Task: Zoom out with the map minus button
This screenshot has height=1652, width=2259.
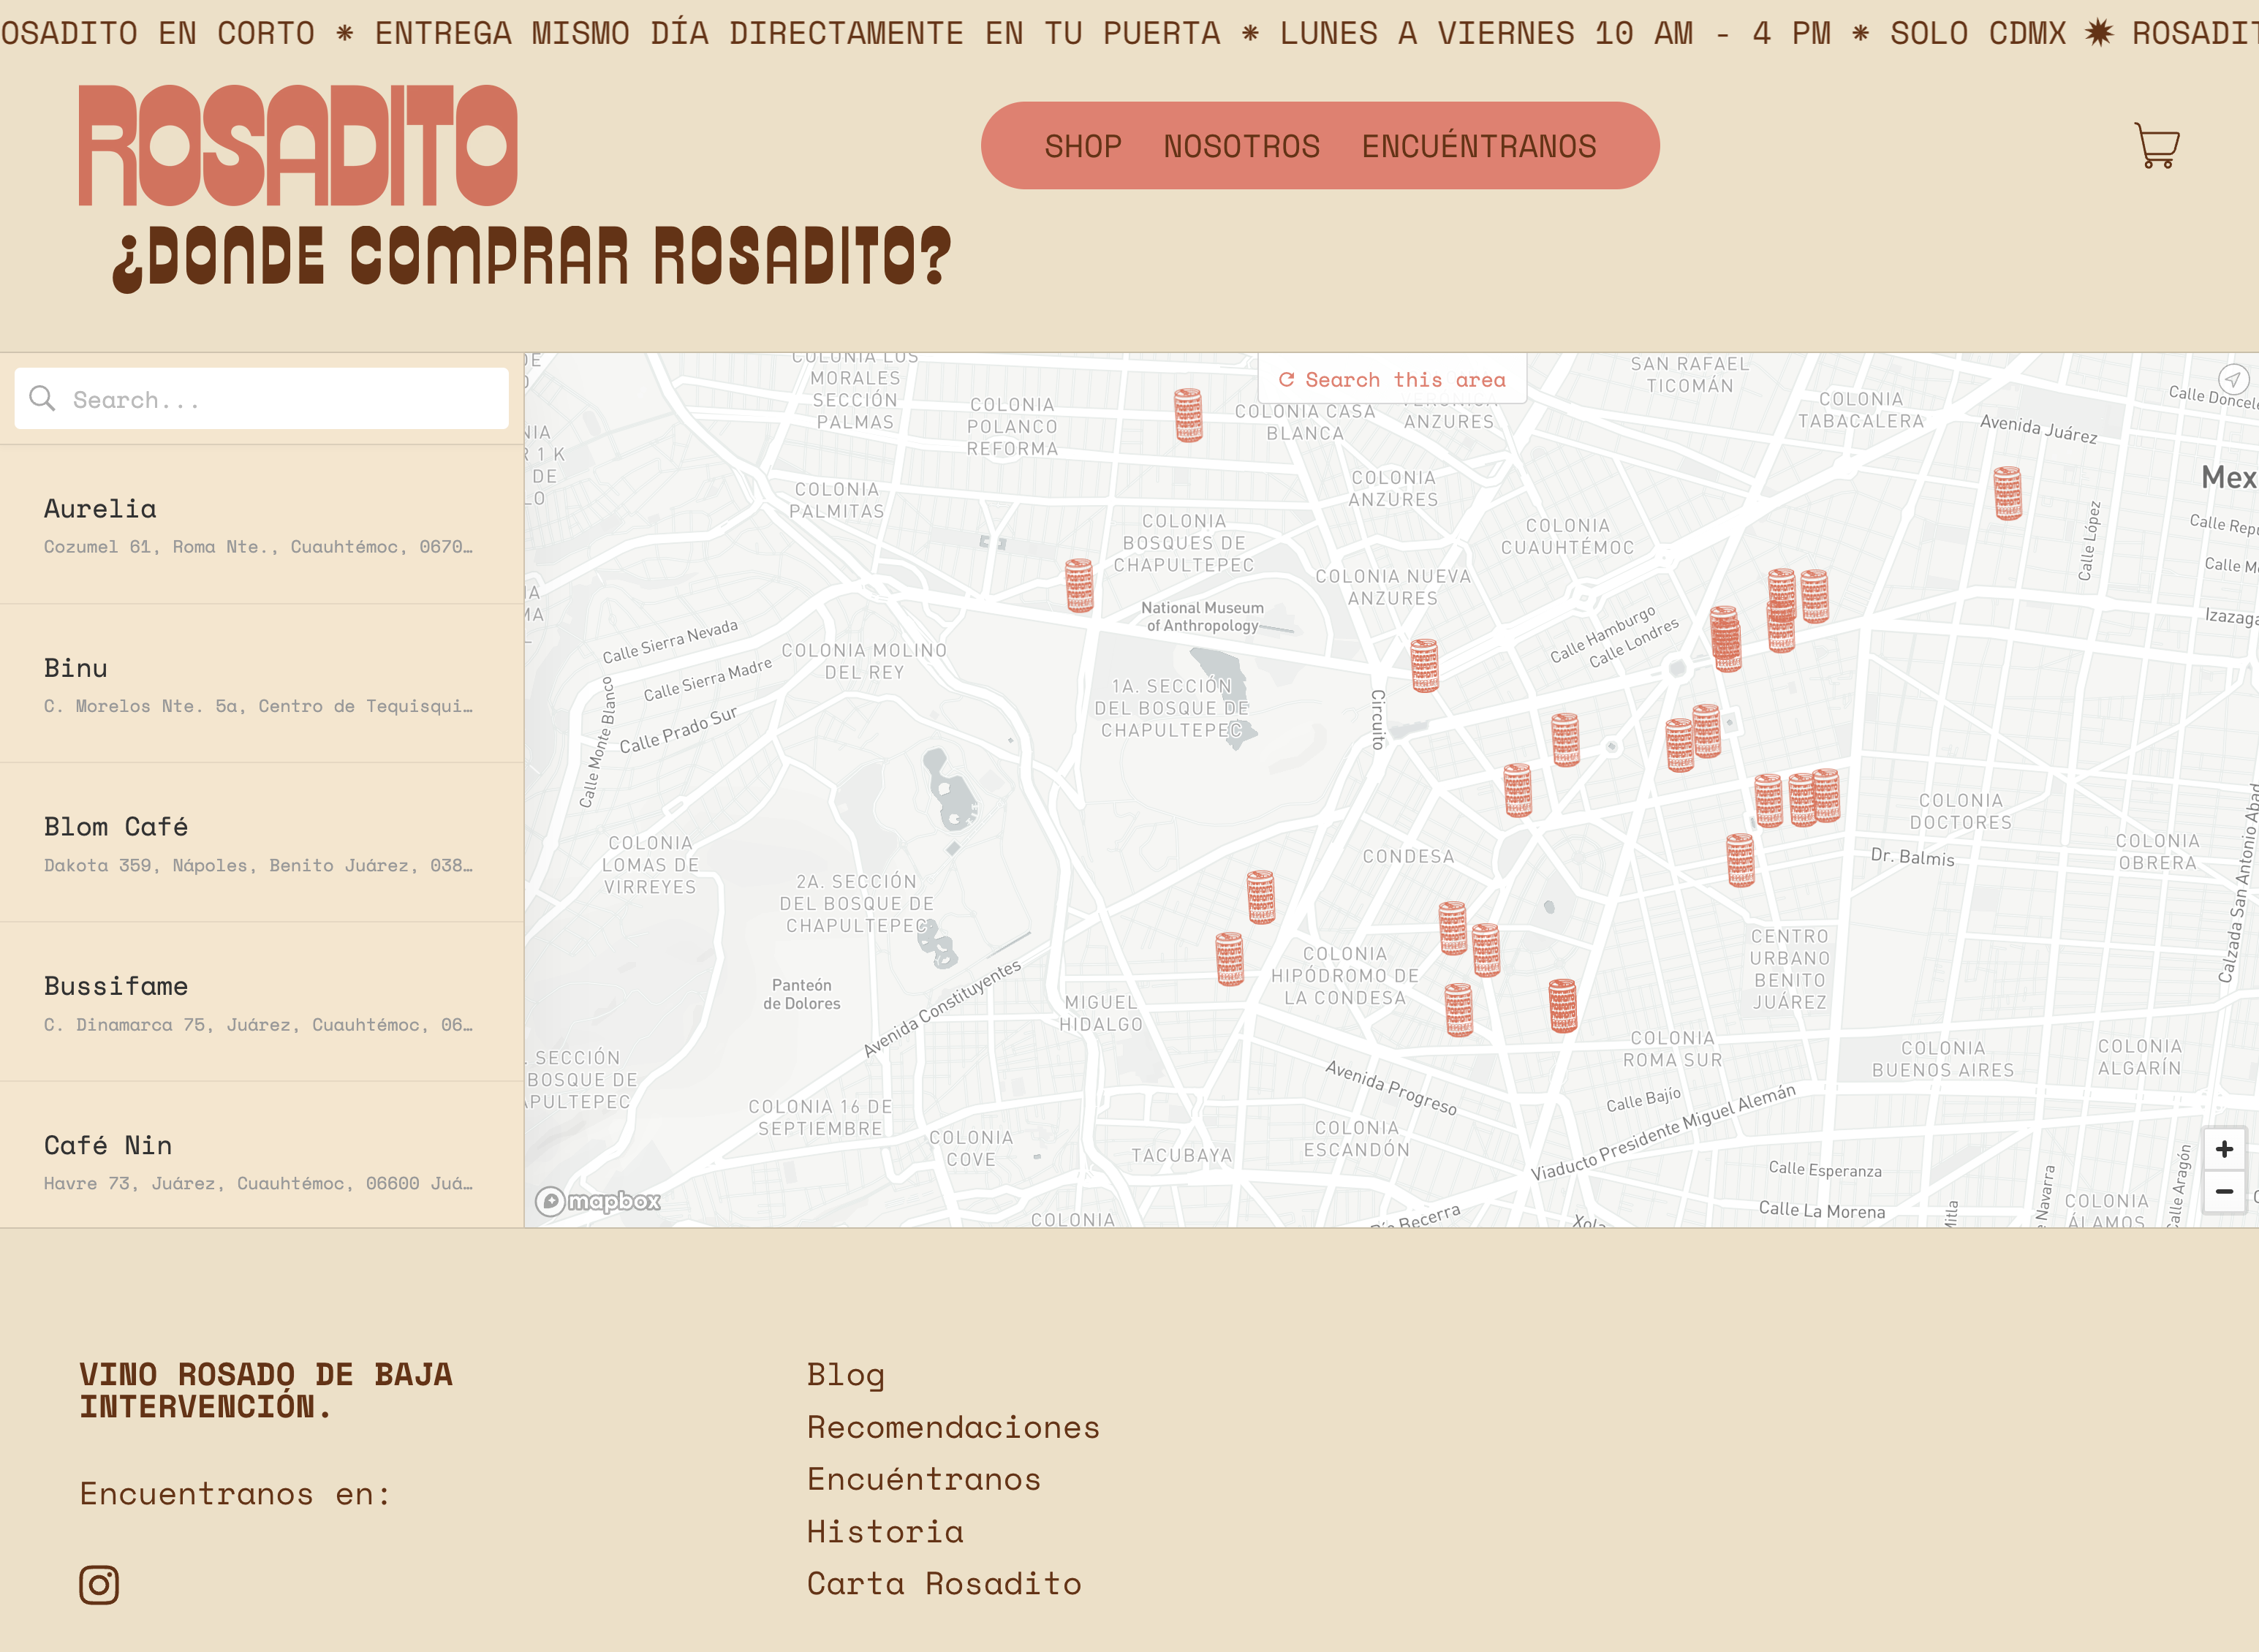Action: pos(2225,1191)
